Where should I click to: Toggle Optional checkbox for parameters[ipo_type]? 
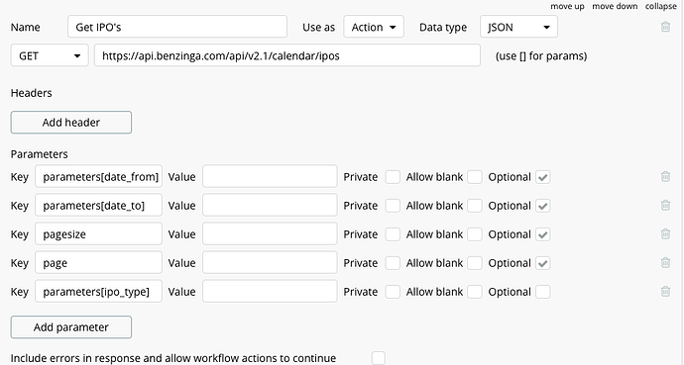coord(542,292)
